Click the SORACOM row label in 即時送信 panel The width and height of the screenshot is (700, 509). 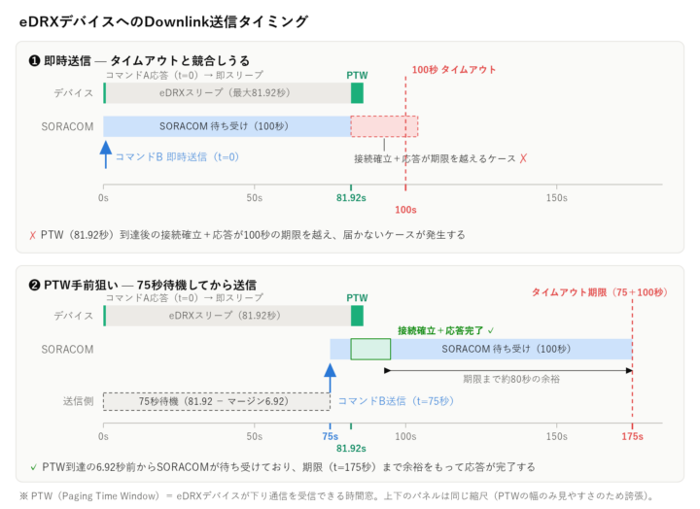point(67,126)
